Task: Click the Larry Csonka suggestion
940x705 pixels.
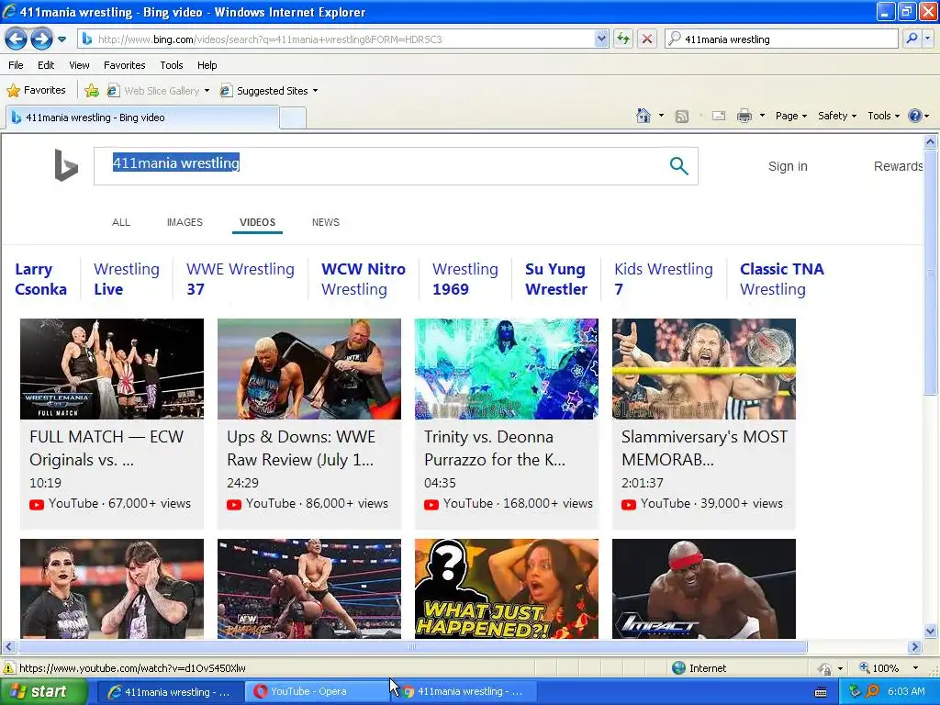Action: (x=40, y=279)
